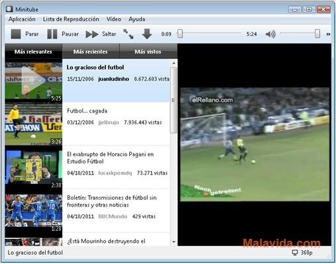This screenshot has height=264, width=336.
Task: Click the author jjelbrujo
Action: 109,122
